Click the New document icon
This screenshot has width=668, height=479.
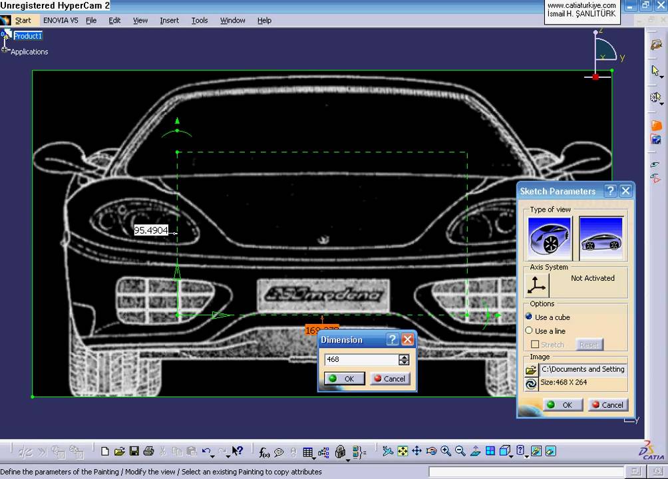105,451
